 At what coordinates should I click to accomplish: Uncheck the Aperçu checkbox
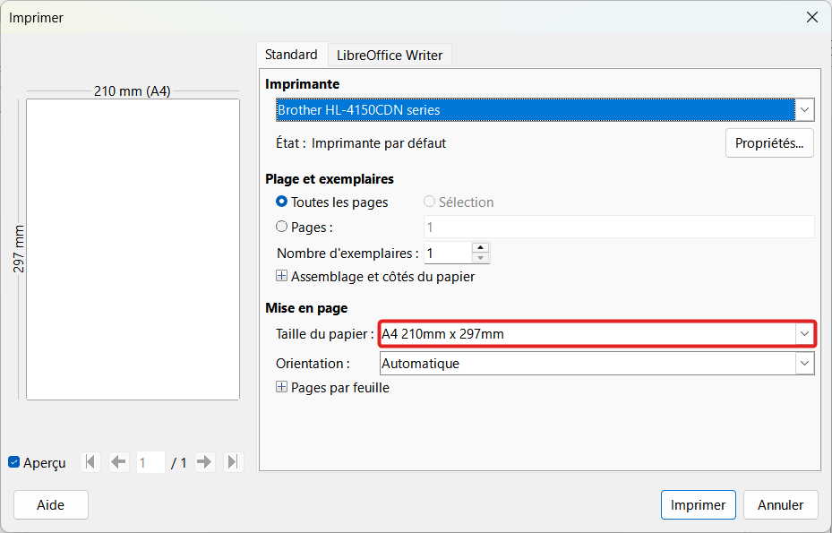click(x=14, y=462)
